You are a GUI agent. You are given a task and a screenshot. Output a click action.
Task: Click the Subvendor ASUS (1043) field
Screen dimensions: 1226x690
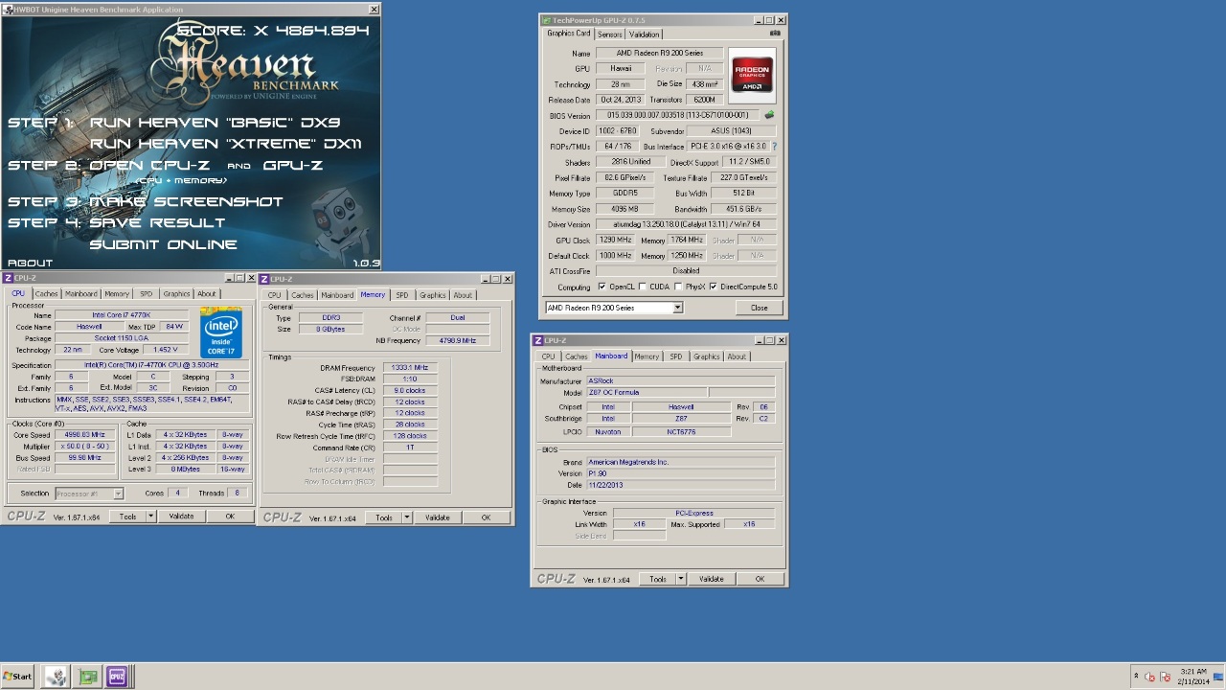tap(731, 131)
